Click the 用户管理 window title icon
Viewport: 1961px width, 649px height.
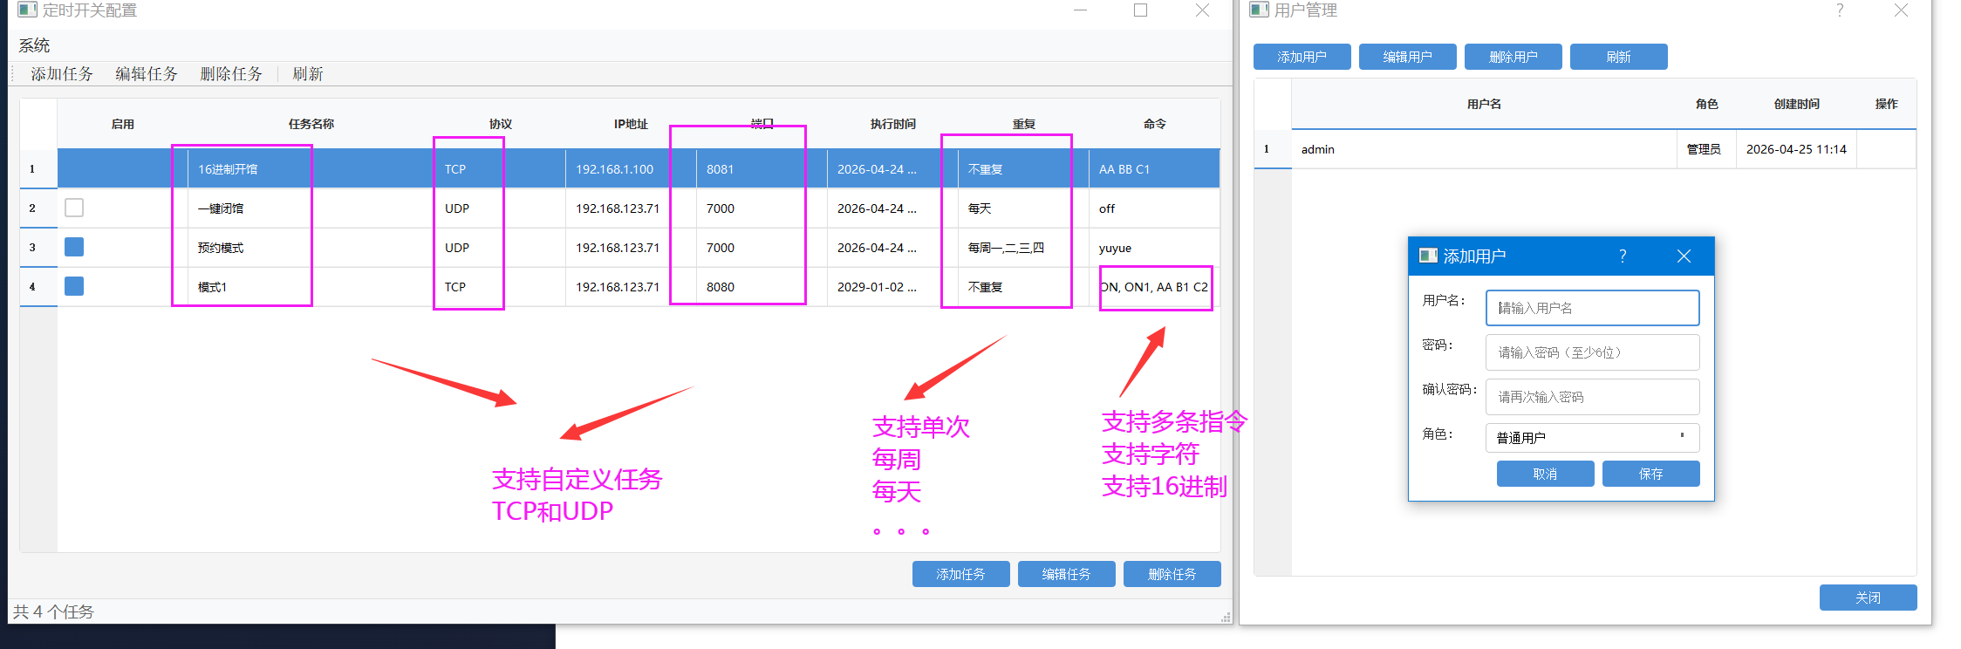tap(1259, 10)
